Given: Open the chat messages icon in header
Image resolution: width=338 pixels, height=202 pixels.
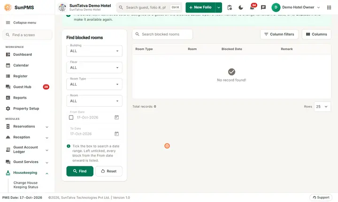Looking at the screenshot, I should [x=263, y=8].
